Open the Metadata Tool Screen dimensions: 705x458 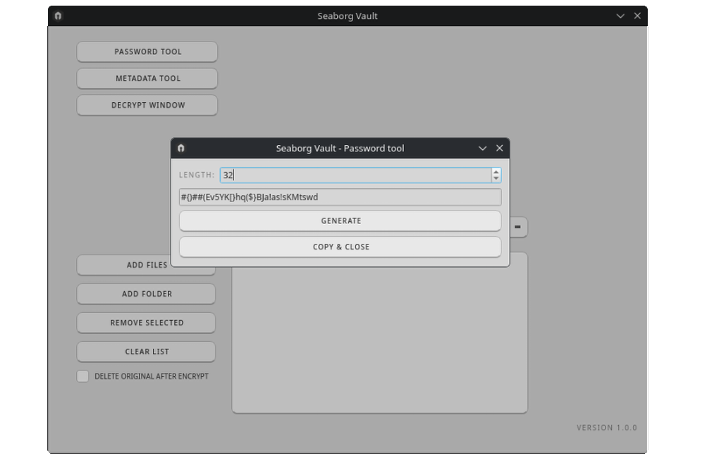(147, 78)
